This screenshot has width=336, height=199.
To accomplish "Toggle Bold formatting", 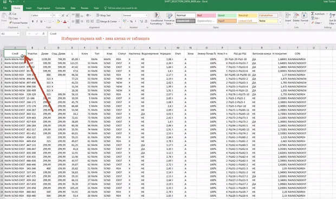I will (x=33, y=22).
